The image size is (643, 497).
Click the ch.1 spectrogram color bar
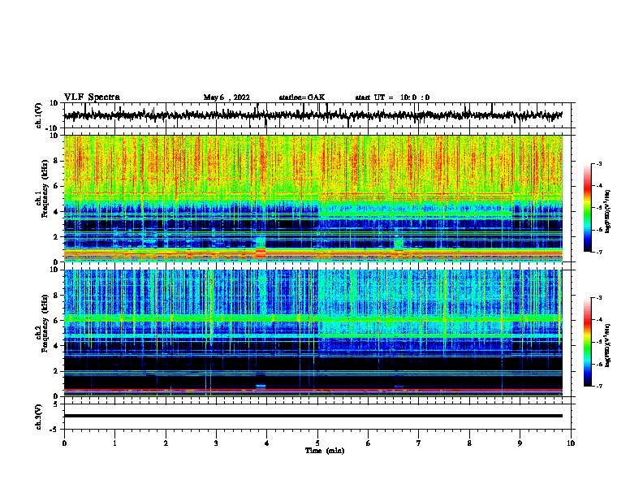tap(587, 208)
